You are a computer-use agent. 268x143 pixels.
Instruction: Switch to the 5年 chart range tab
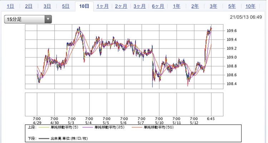click(x=232, y=6)
